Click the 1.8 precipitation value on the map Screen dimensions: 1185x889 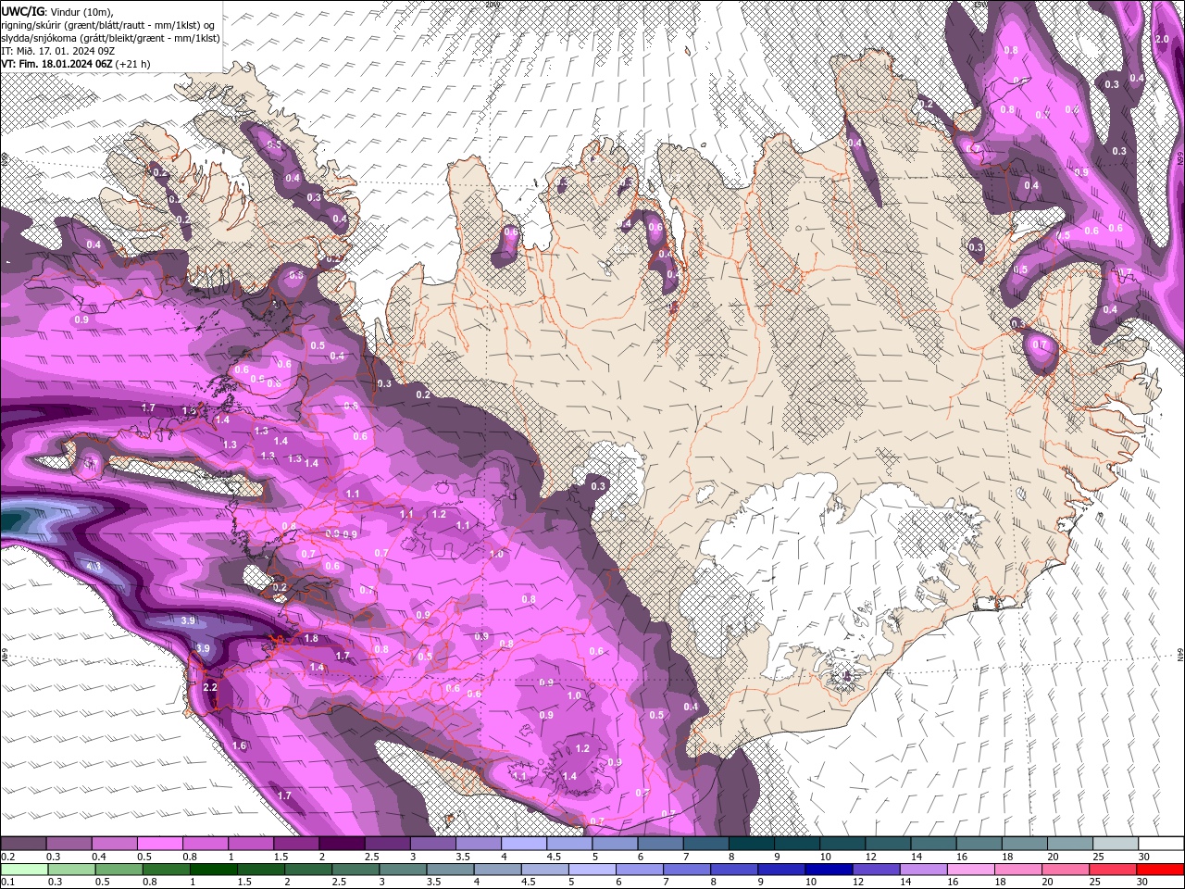311,639
